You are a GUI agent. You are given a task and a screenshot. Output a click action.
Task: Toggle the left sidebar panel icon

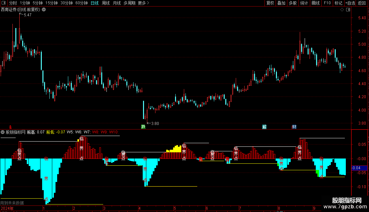tap(4, 3)
